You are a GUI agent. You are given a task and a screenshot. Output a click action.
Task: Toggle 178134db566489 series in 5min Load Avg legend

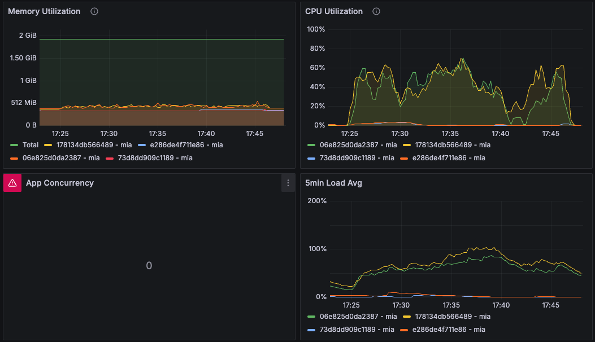point(452,317)
